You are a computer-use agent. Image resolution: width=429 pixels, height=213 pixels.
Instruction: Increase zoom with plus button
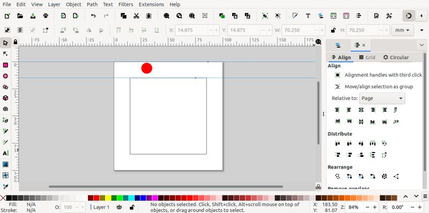375,207
